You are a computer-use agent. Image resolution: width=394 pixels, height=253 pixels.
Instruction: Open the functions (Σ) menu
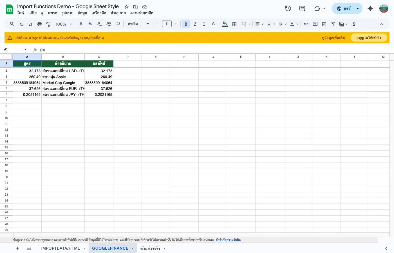[x=354, y=24]
